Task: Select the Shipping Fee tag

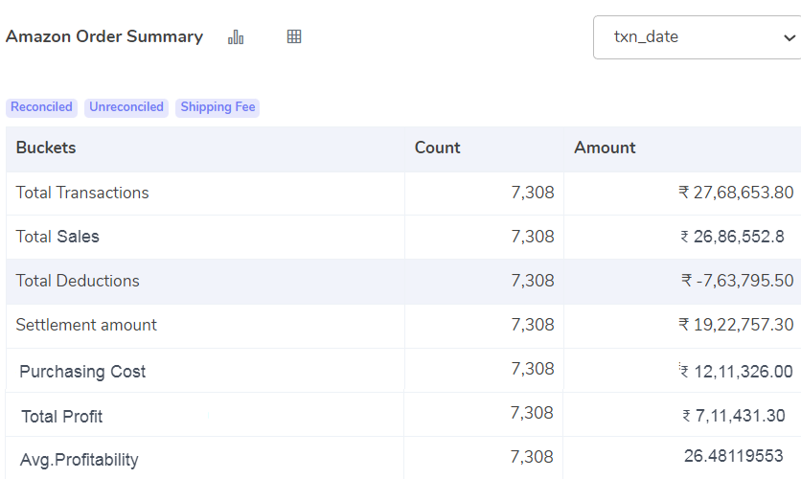Action: pyautogui.click(x=217, y=107)
